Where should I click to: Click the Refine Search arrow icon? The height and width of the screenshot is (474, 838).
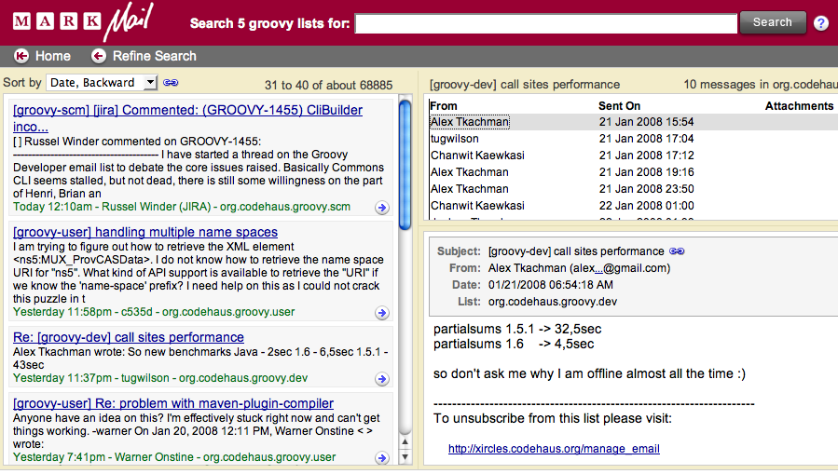coord(98,56)
